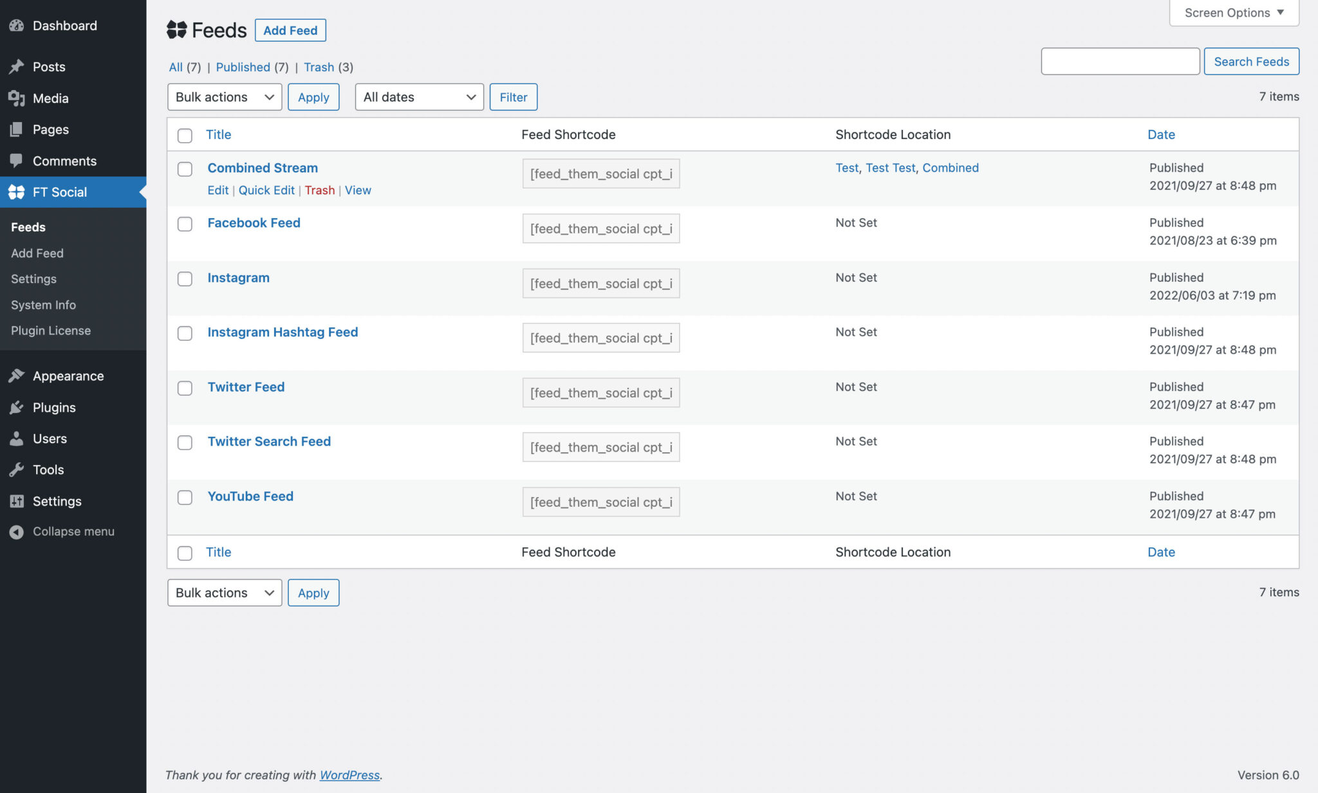The width and height of the screenshot is (1318, 793).
Task: Move Combined Stream to Trash
Action: click(320, 190)
